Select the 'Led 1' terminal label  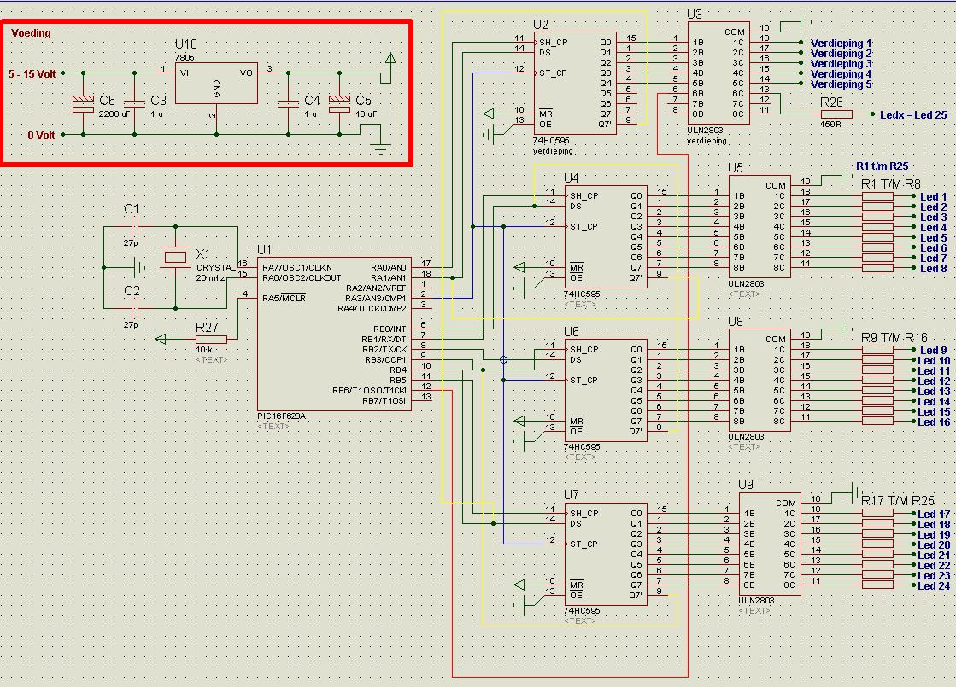[933, 197]
